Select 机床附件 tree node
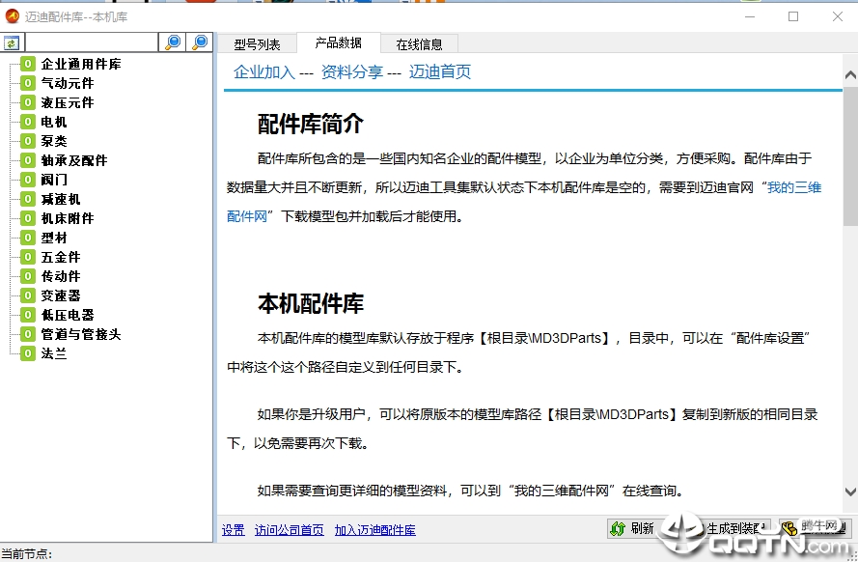Viewport: 858px width, 562px height. point(68,218)
